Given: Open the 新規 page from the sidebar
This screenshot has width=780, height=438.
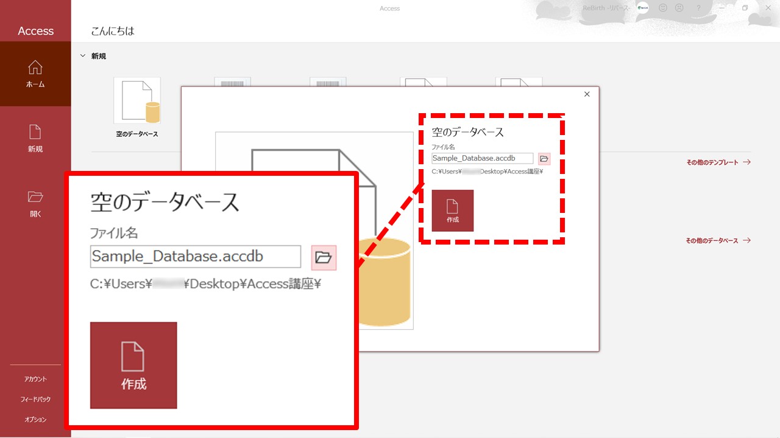Looking at the screenshot, I should pos(35,138).
